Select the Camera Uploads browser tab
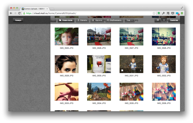The image size is (193, 123). pyautogui.click(x=35, y=9)
